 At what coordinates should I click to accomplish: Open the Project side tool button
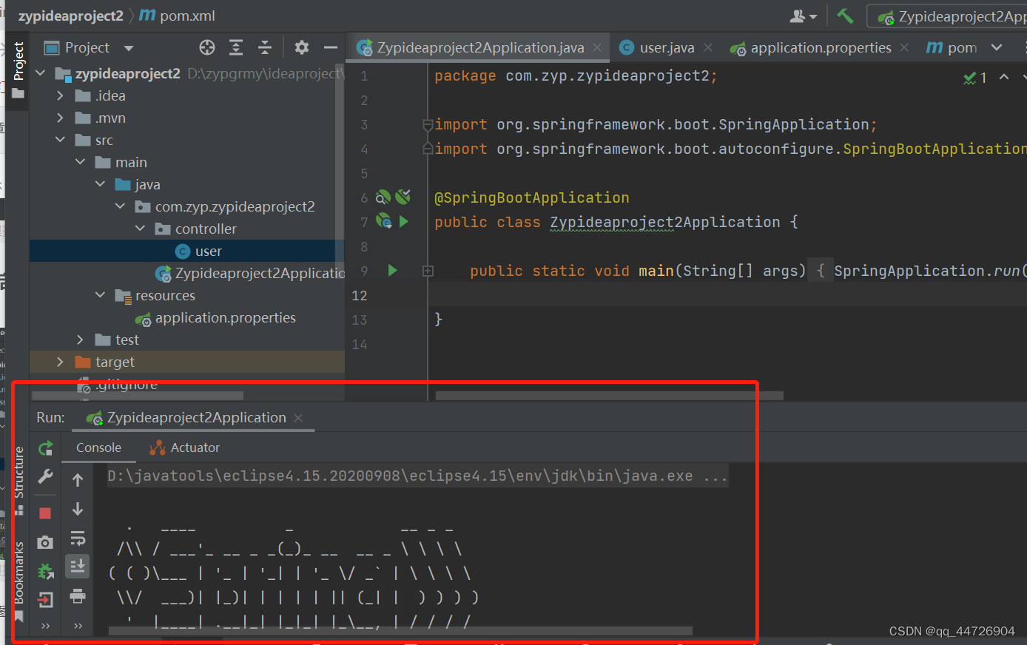pos(18,69)
